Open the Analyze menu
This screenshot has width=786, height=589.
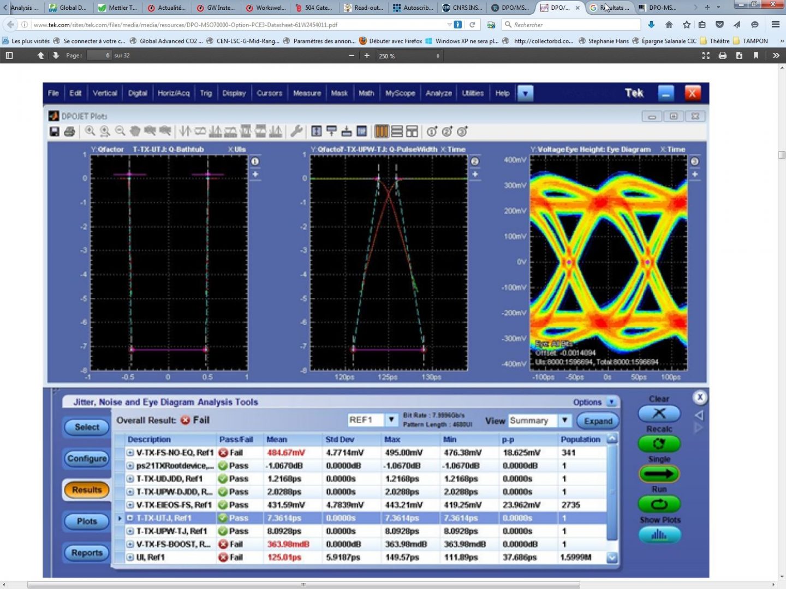[438, 93]
